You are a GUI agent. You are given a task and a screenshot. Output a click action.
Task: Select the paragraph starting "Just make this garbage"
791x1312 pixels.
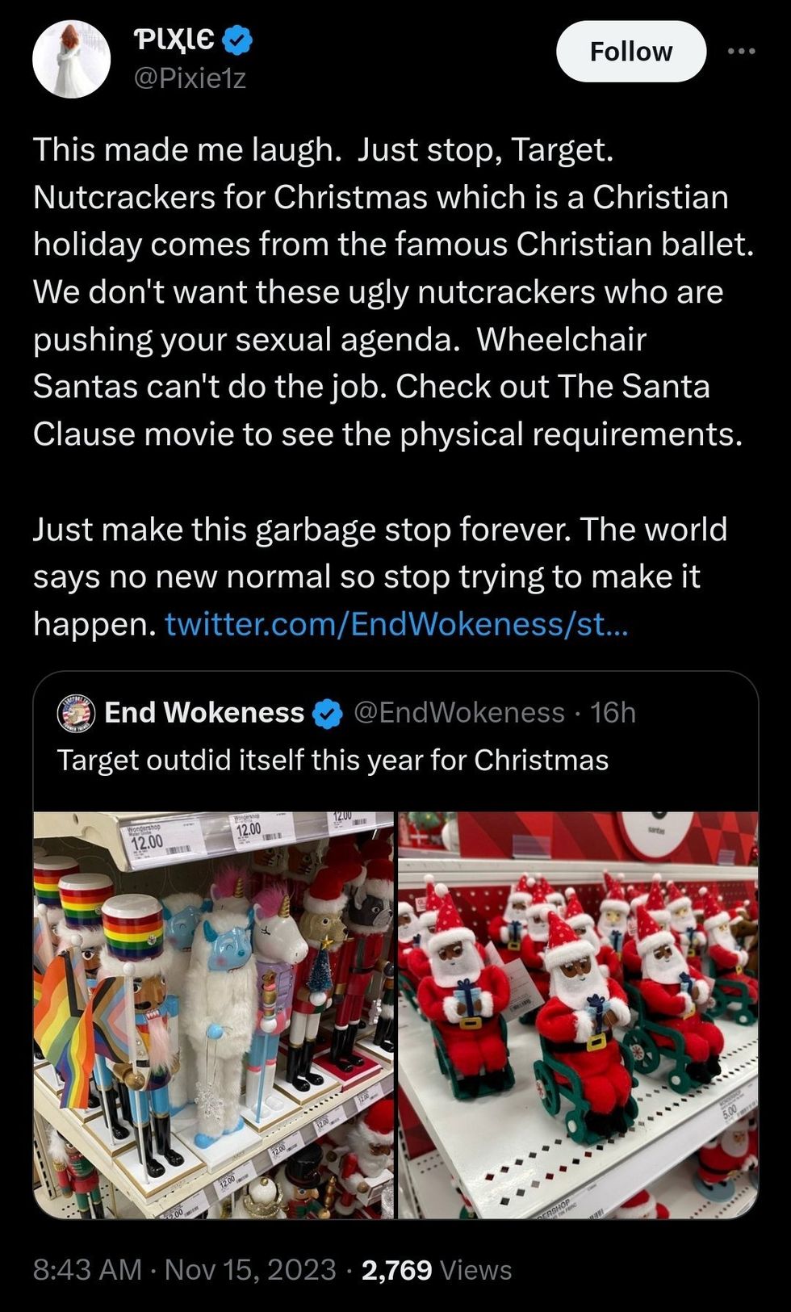380,576
